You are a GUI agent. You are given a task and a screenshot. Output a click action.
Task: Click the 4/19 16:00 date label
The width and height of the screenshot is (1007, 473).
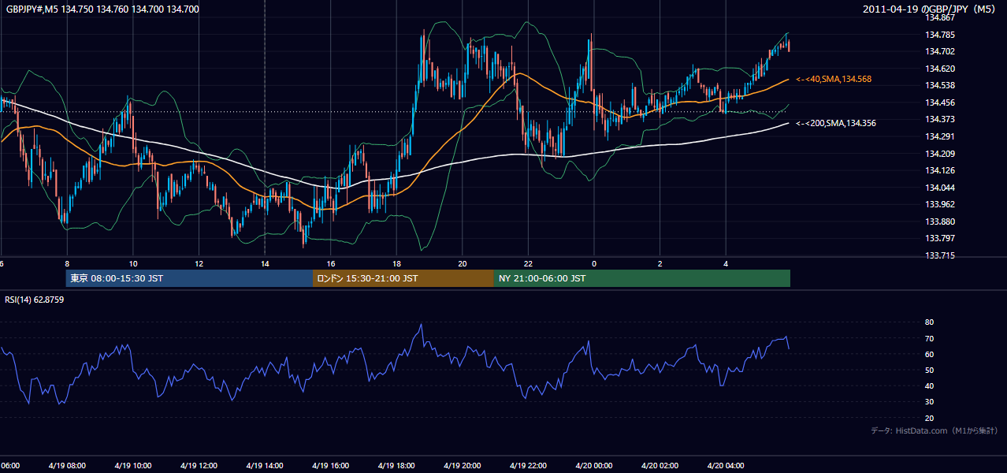point(330,466)
